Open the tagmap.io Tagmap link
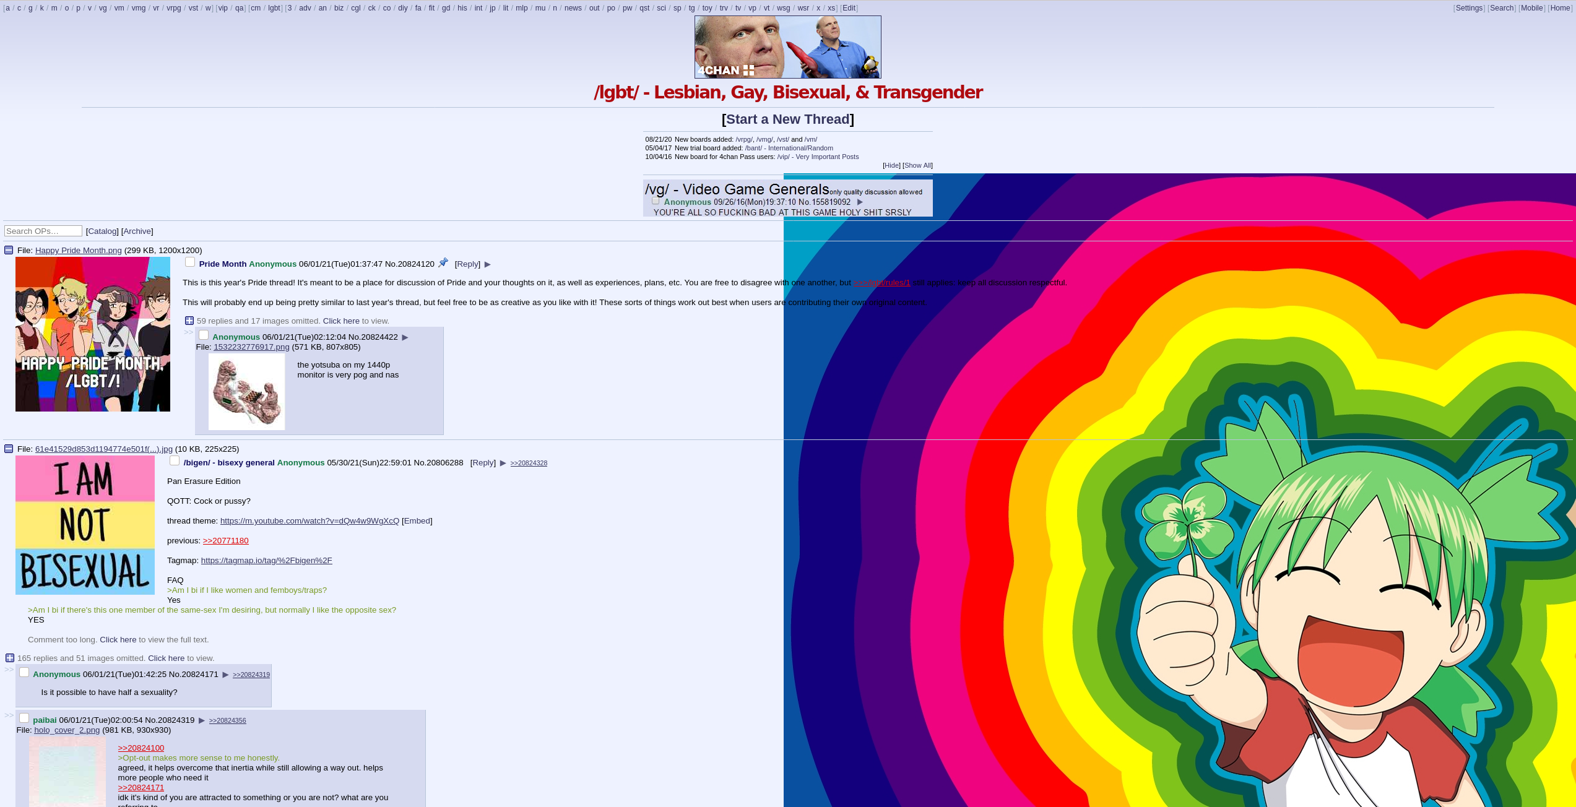1576x807 pixels. click(x=266, y=560)
